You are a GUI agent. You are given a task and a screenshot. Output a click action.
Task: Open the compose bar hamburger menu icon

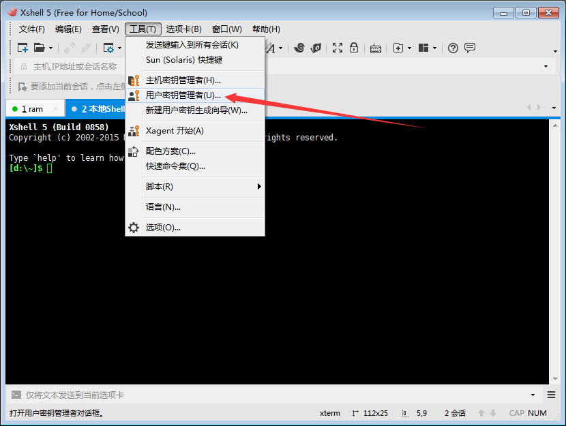(x=551, y=395)
